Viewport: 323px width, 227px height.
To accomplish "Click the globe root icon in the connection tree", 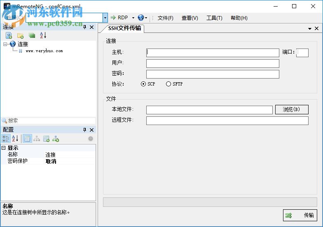I will (13, 44).
